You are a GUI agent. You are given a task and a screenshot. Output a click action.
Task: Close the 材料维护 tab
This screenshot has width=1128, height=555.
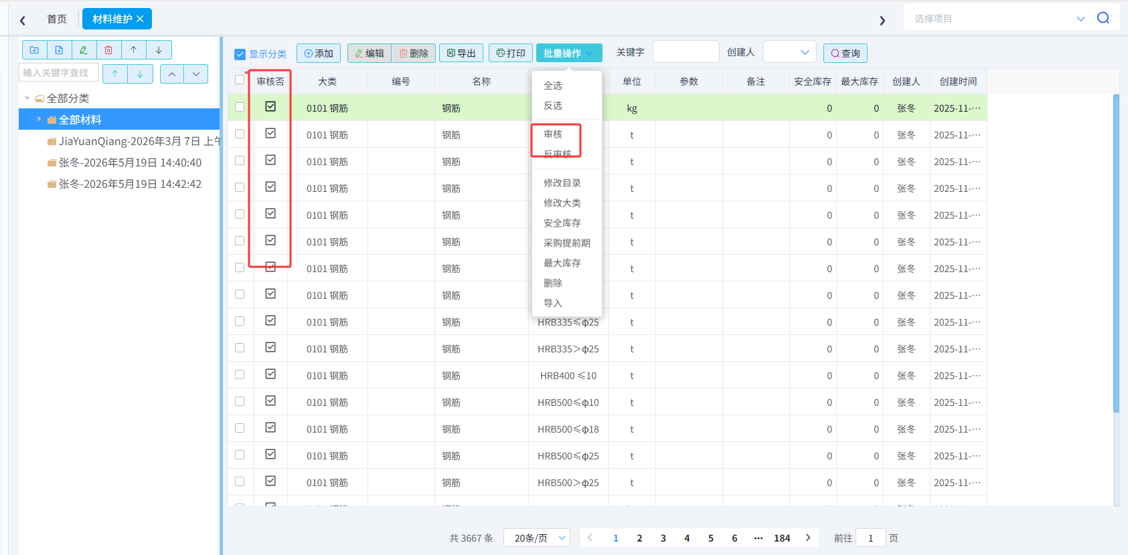coord(140,19)
